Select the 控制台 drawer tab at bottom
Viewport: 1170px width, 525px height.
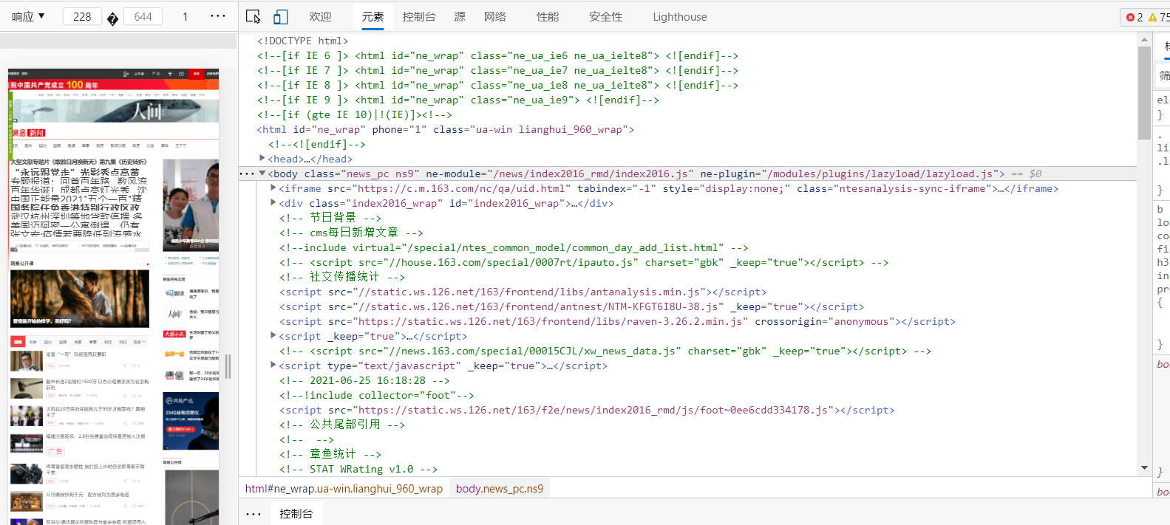pyautogui.click(x=296, y=514)
